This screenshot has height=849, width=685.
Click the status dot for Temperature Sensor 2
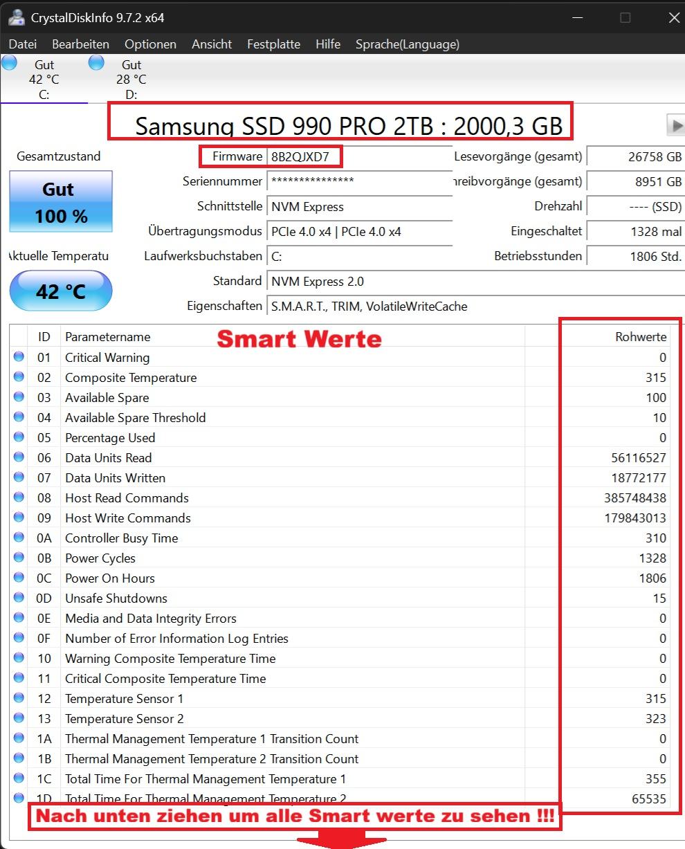(x=19, y=718)
